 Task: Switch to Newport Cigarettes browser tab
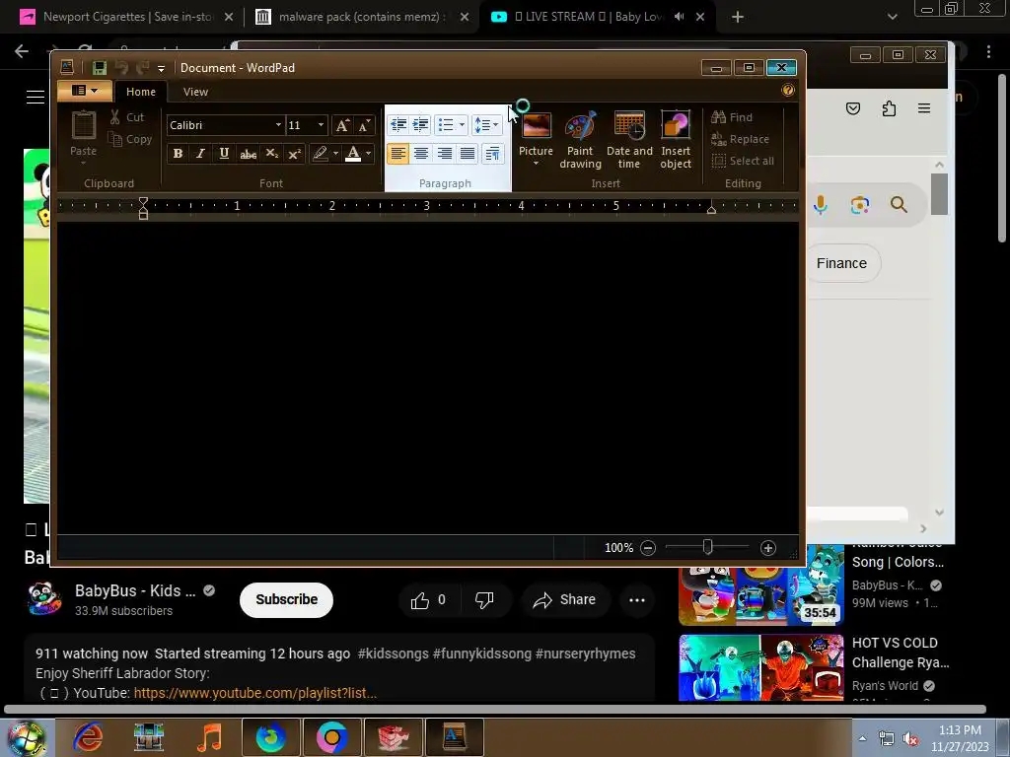127,17
